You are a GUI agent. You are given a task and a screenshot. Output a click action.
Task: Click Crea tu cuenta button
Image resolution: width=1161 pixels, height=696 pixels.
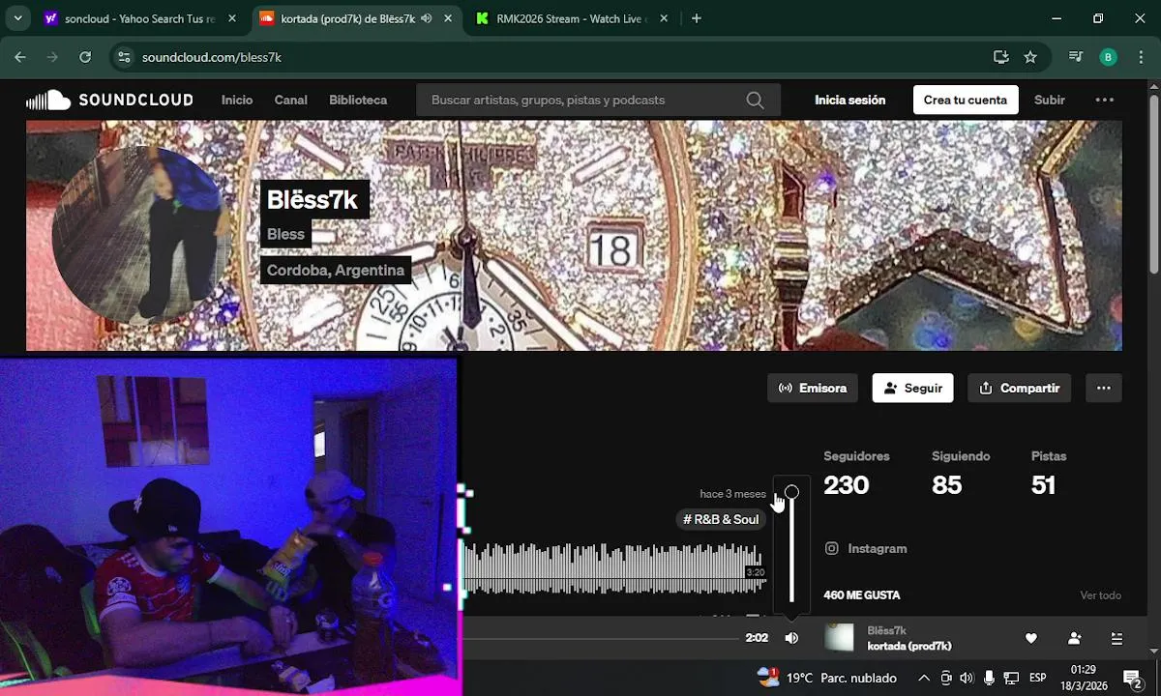click(966, 100)
